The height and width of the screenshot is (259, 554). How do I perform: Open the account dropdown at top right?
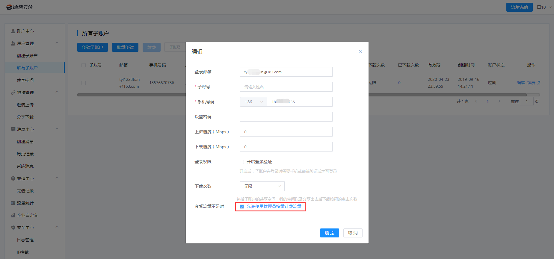click(x=544, y=7)
